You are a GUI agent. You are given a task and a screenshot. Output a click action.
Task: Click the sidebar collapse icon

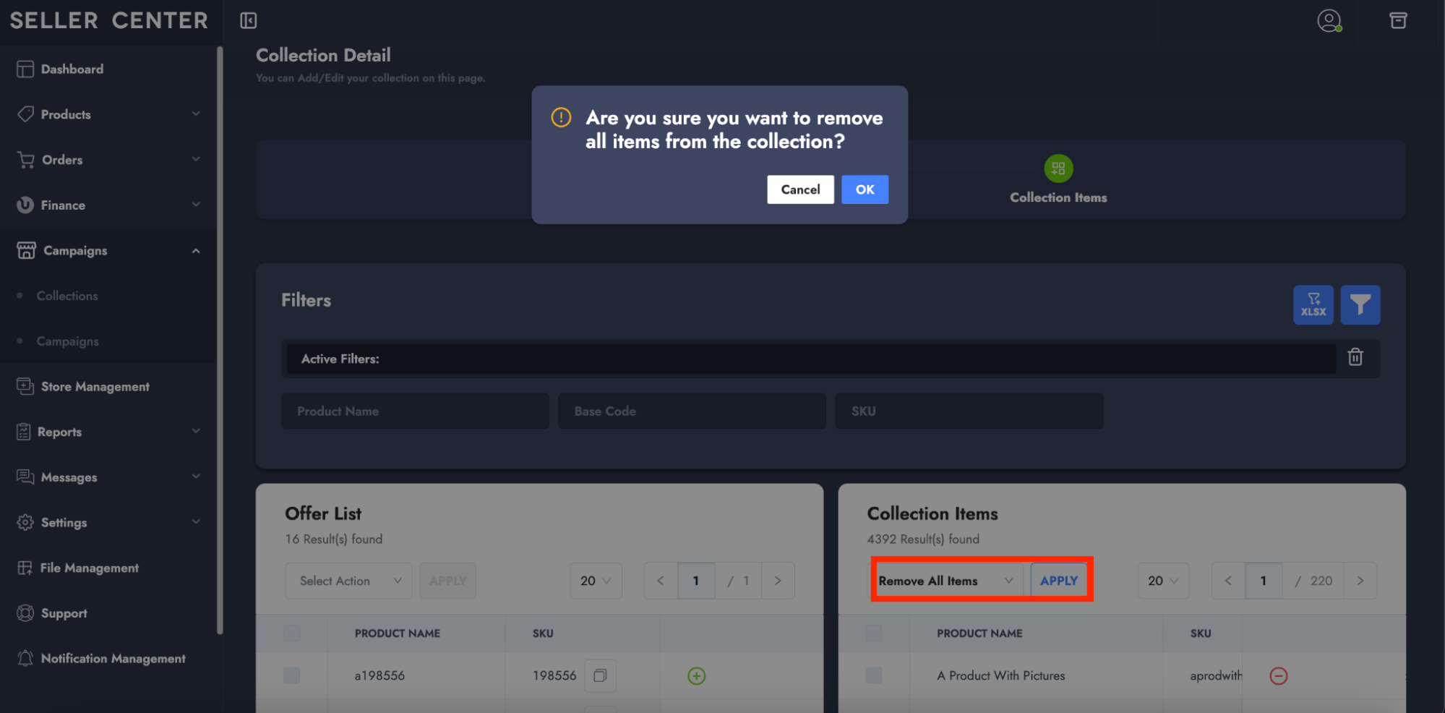click(x=248, y=20)
